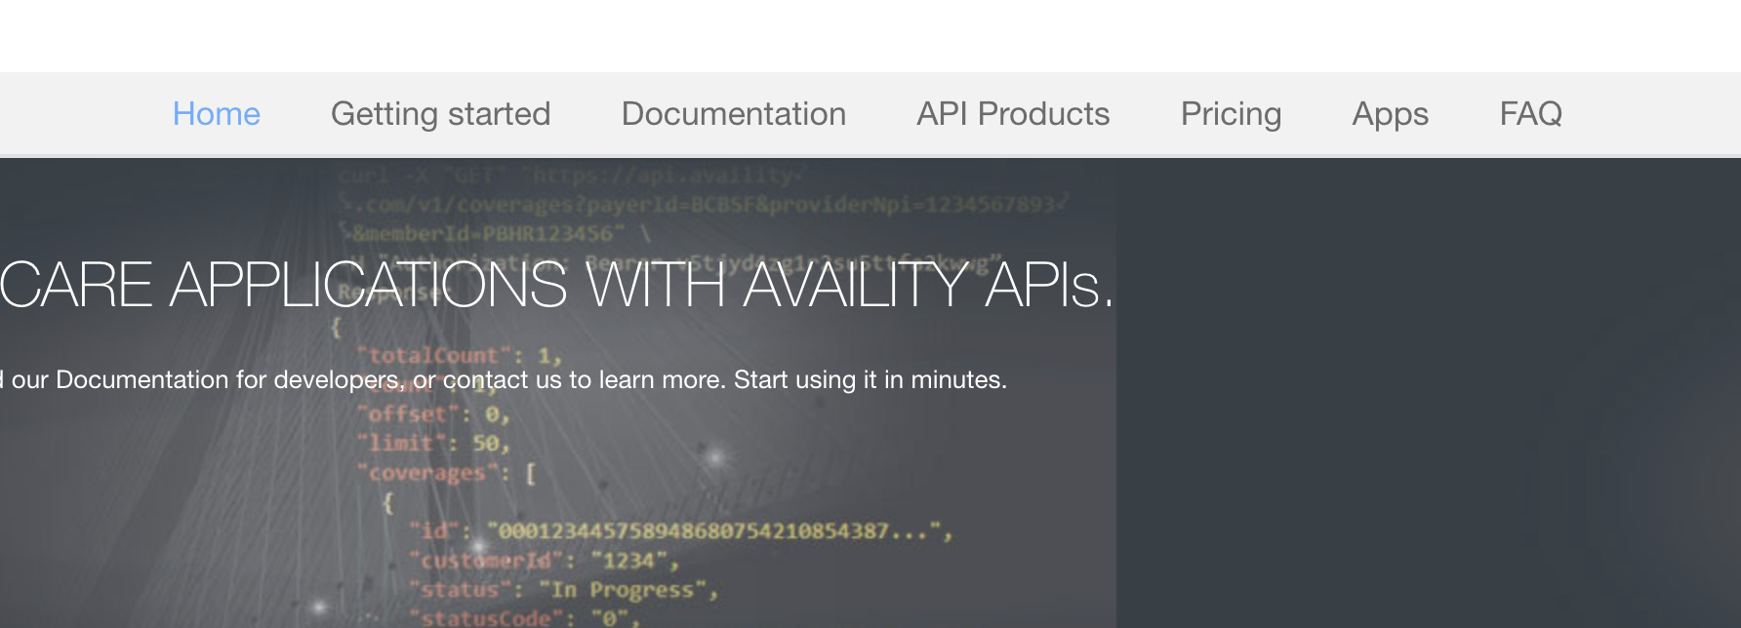Click the "id" value code line

pyautogui.click(x=681, y=531)
